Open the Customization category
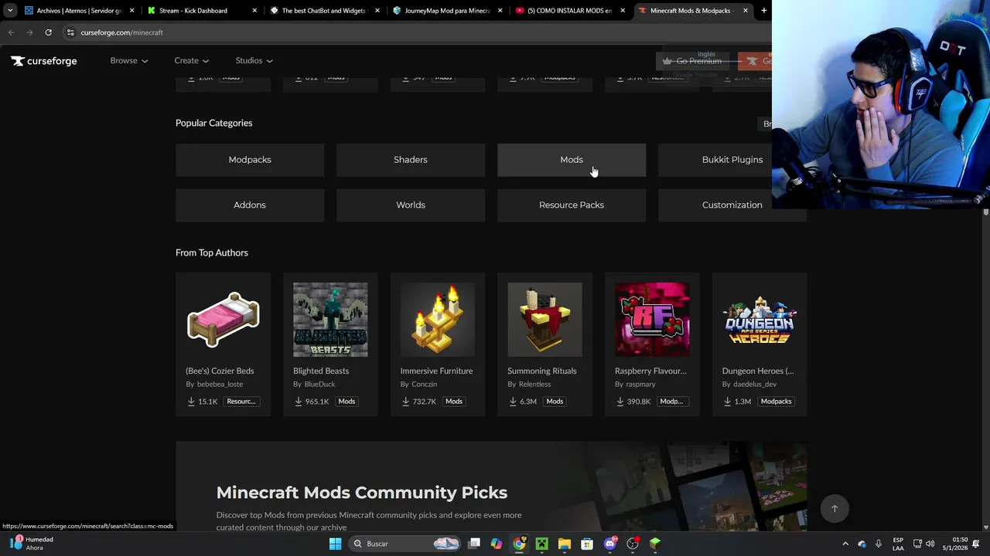 [x=732, y=205]
